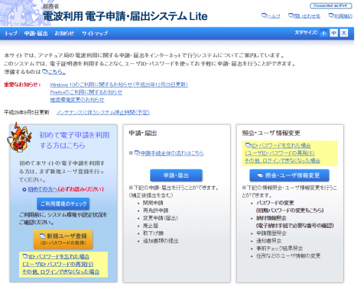The width and height of the screenshot is (357, 286).
Task: Open the ヘルプ help link
Action: 271,16
